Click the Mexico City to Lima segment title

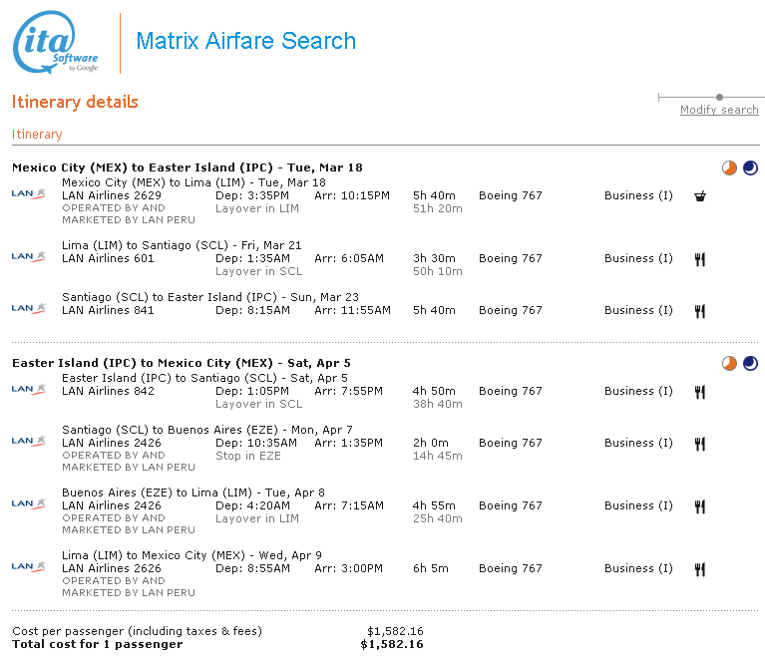tap(193, 182)
